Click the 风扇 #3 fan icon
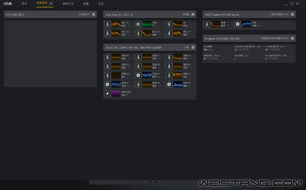The image size is (306, 190). (138, 75)
